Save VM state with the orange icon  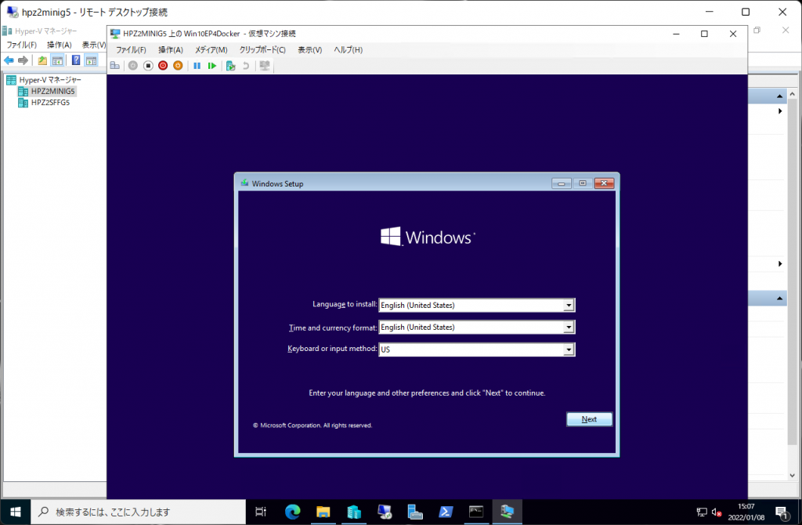tap(178, 66)
